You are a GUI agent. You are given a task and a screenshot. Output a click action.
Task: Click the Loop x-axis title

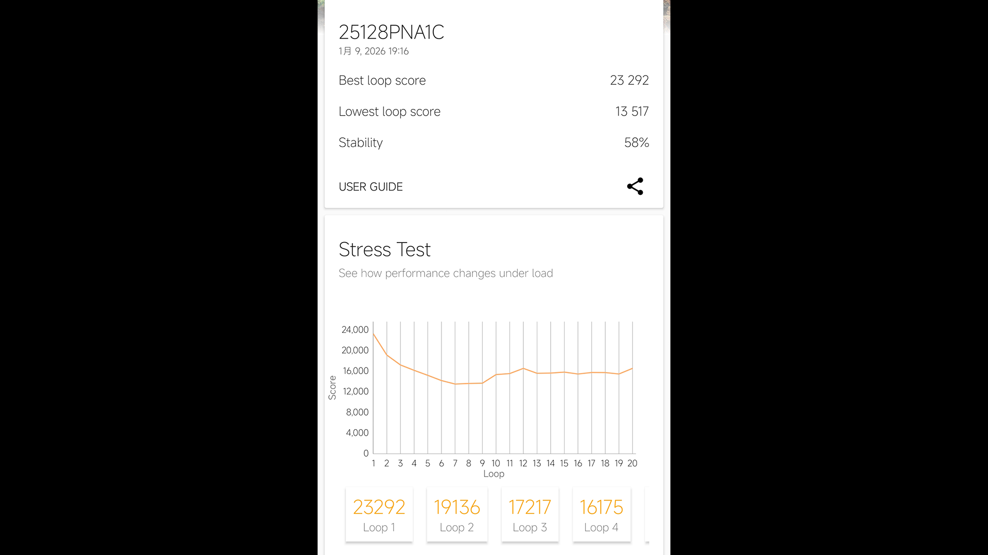pos(493,474)
